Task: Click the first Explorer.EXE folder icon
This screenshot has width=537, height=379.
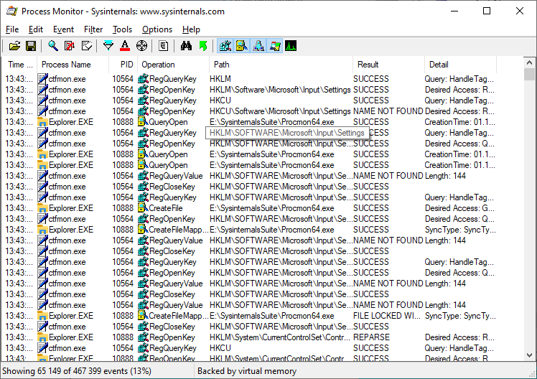Action: (x=43, y=122)
